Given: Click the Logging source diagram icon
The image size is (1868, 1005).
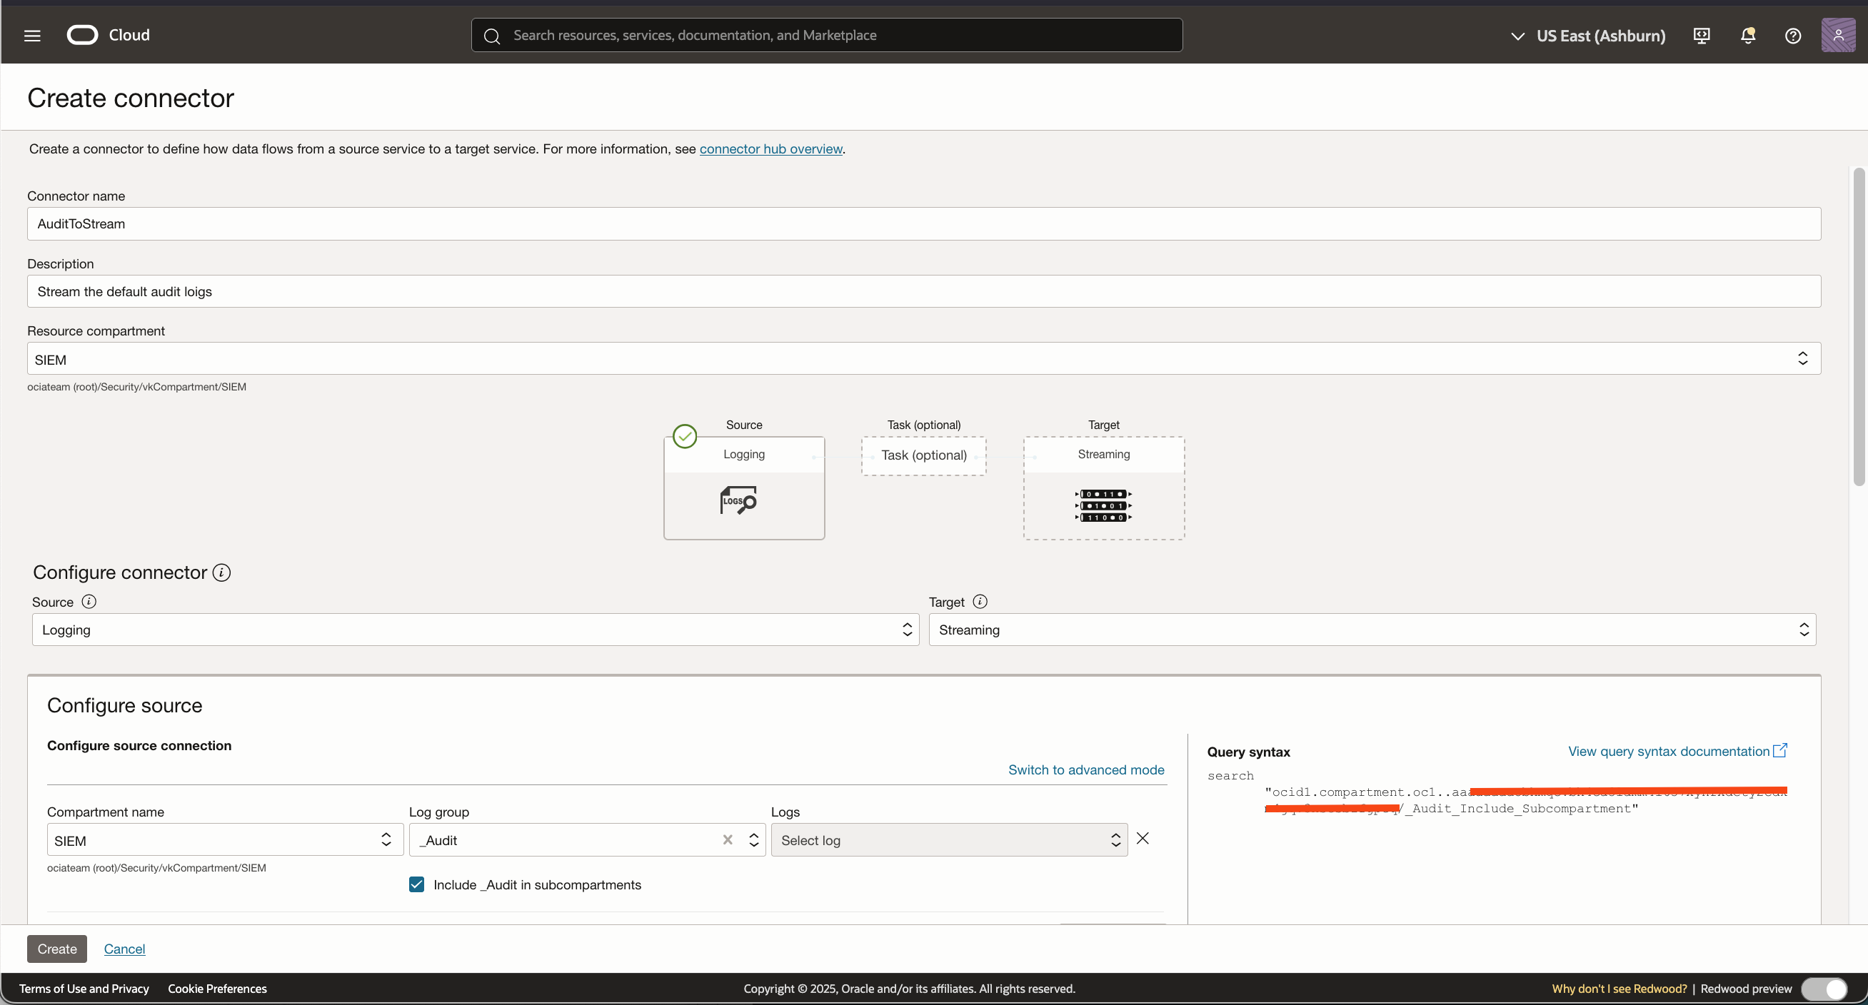Looking at the screenshot, I should (738, 500).
